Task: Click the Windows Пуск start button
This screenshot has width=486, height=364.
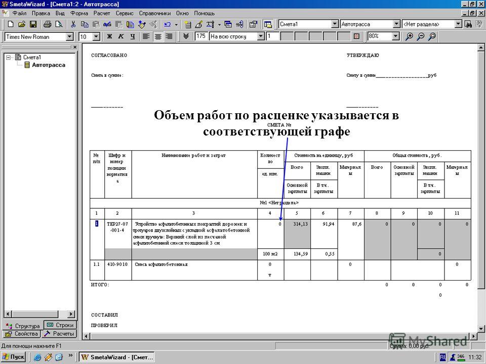Action: (x=14, y=357)
